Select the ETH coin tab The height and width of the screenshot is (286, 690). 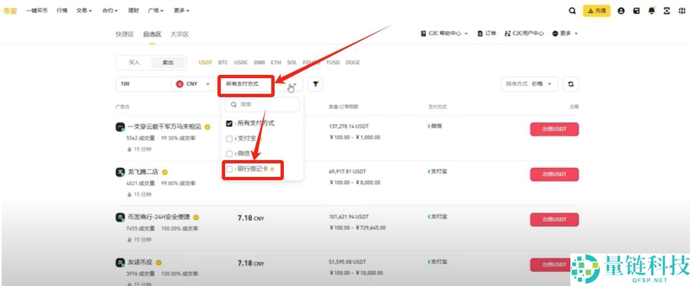click(276, 62)
